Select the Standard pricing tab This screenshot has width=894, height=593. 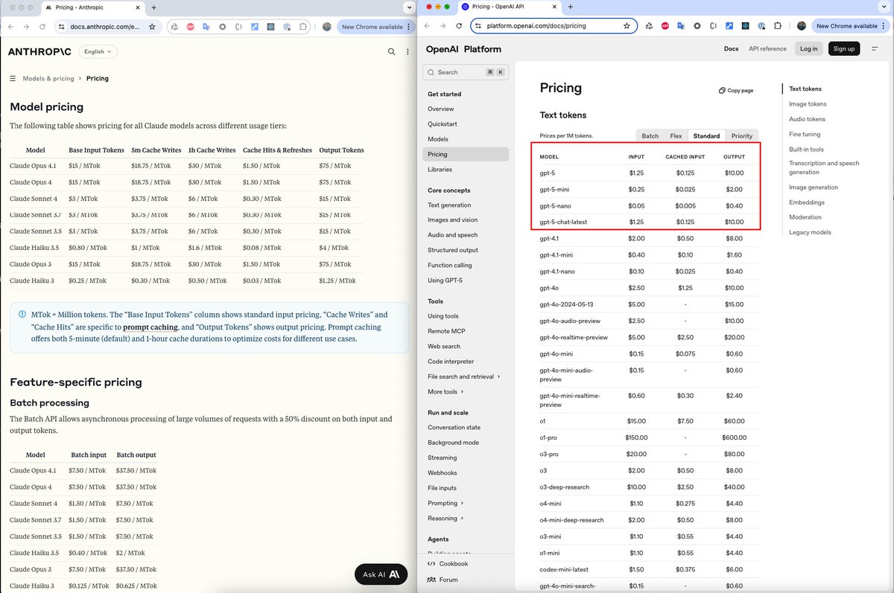click(x=706, y=136)
